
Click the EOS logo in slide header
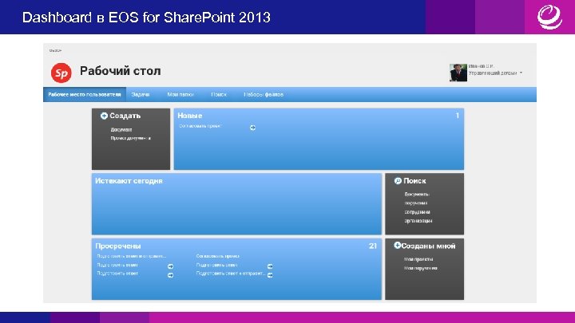tap(549, 17)
